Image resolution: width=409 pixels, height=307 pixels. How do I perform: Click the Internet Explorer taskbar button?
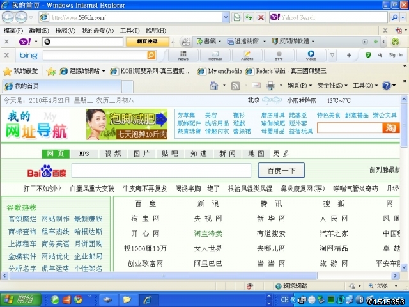tap(148, 299)
